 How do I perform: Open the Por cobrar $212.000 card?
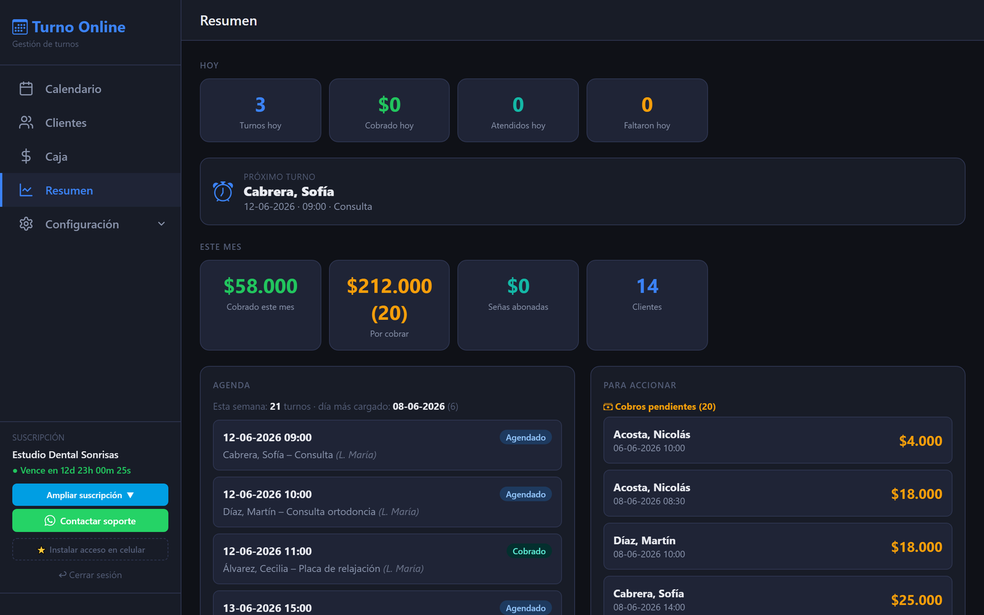[x=389, y=305]
